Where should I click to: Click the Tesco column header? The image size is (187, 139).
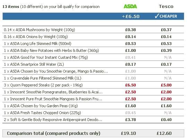[166, 7]
